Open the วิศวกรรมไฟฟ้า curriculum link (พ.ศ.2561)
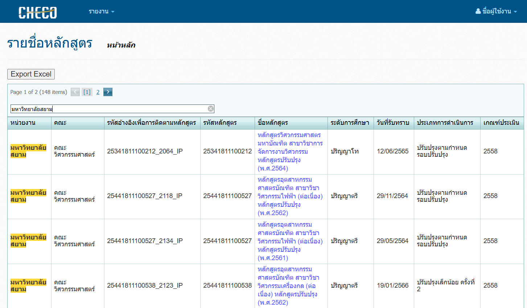Image resolution: width=527 pixels, height=308 pixels. click(290, 241)
